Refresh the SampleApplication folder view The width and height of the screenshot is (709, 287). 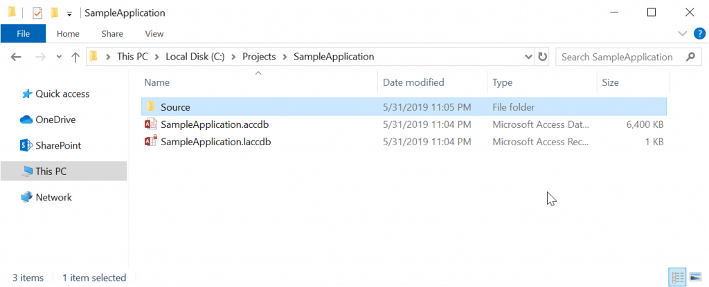pos(542,57)
